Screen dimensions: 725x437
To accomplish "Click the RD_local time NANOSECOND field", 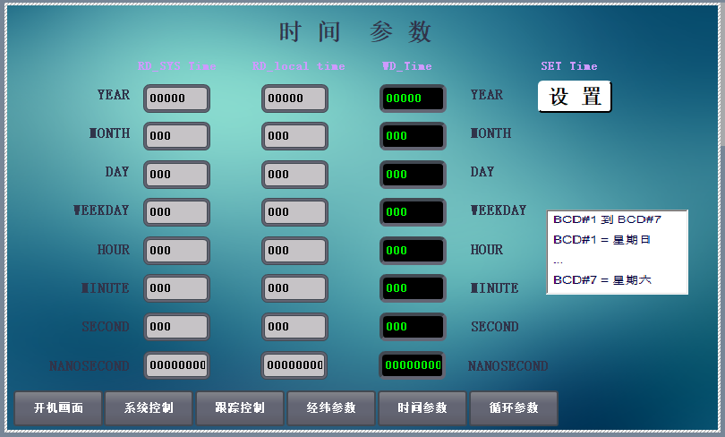I will point(294,365).
